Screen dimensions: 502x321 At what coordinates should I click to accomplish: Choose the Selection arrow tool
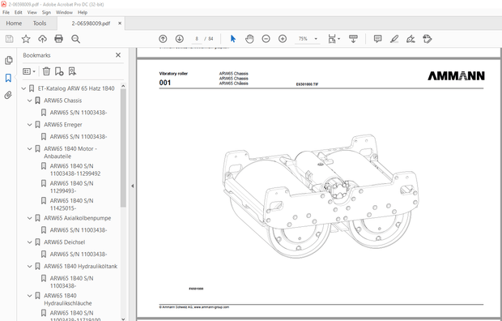(x=232, y=39)
